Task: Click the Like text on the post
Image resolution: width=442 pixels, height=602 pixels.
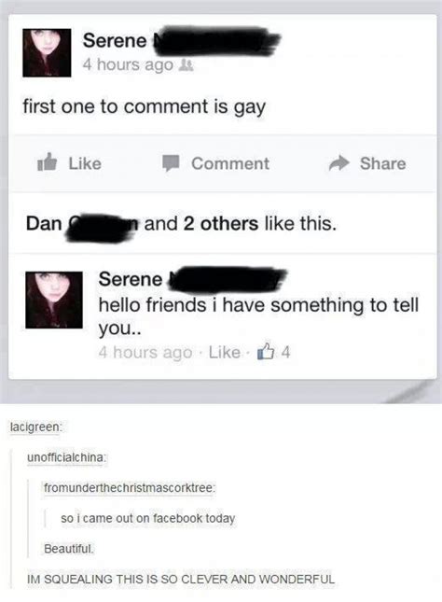Action: pos(85,163)
